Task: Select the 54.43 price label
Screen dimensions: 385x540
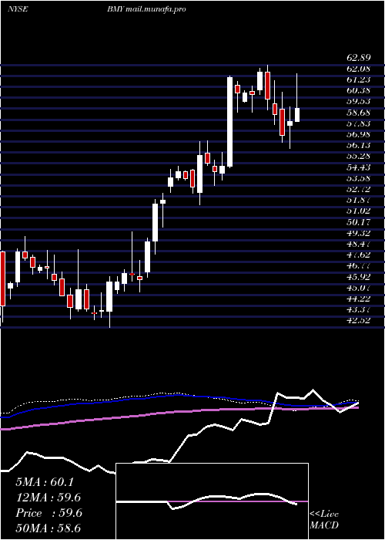Action: [360, 167]
